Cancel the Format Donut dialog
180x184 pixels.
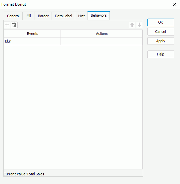(161, 32)
